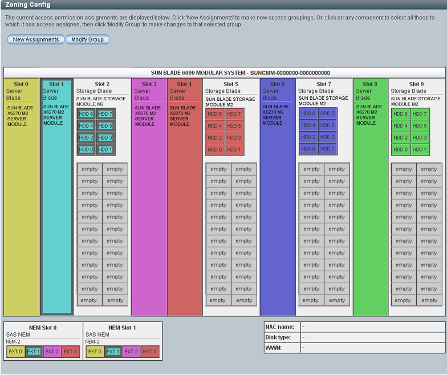Select HDD 3 in Slot 5
447x375 pixels.
click(x=234, y=138)
